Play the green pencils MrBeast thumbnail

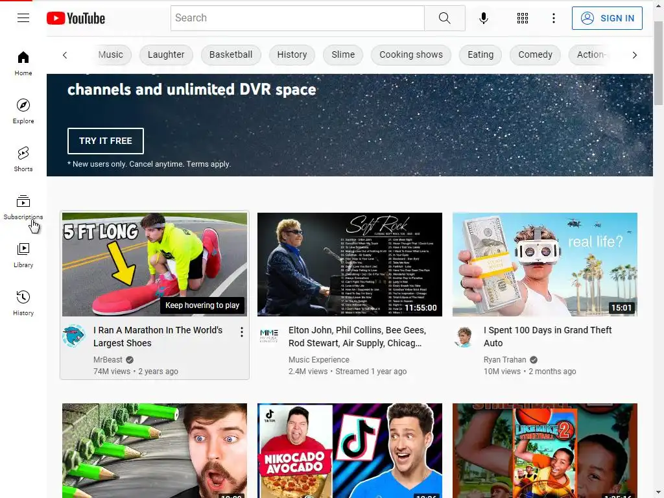(x=154, y=451)
